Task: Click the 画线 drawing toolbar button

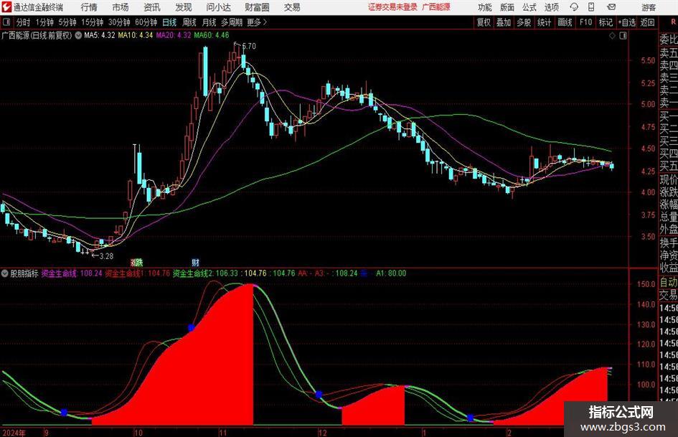Action: tap(565, 22)
